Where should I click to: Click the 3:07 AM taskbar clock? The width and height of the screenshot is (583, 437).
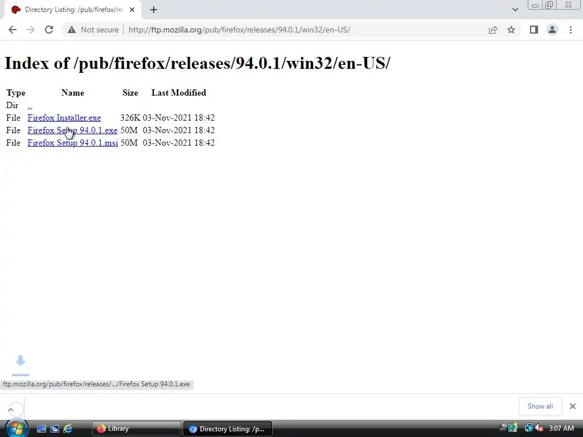click(561, 428)
